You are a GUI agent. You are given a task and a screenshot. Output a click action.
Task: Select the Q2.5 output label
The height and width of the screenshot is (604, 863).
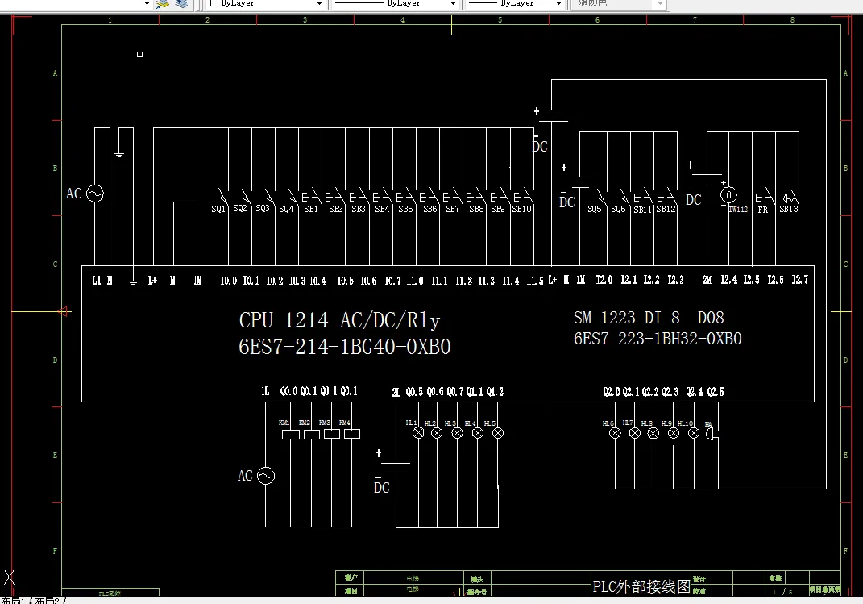click(x=716, y=392)
